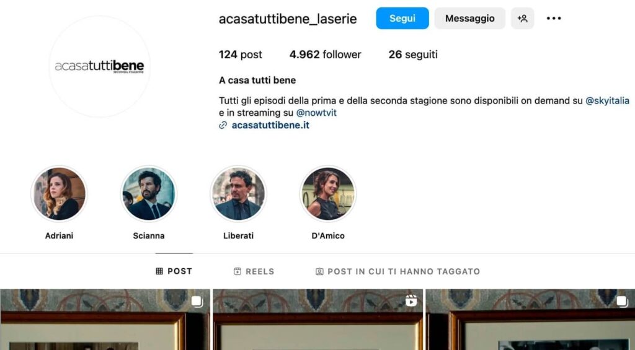Switch to the REELS tab
The width and height of the screenshot is (635, 350).
point(254,271)
